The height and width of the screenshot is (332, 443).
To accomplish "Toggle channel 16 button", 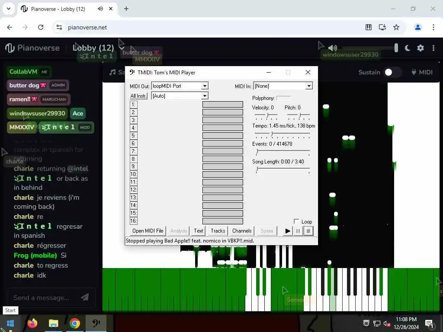I will [x=133, y=221].
